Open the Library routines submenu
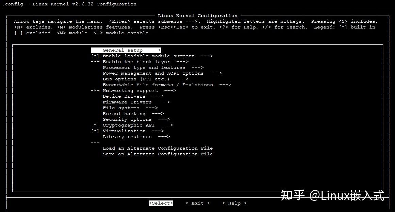This screenshot has width=395, height=212. pyautogui.click(x=128, y=136)
